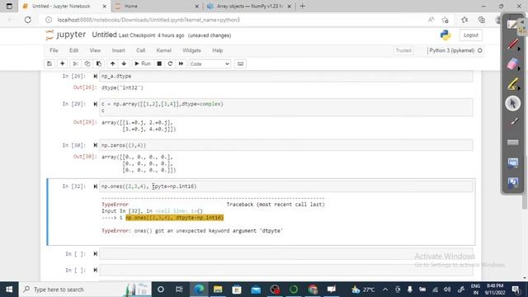The width and height of the screenshot is (528, 297).
Task: Click the Last Checkpoint text
Action: click(151, 35)
